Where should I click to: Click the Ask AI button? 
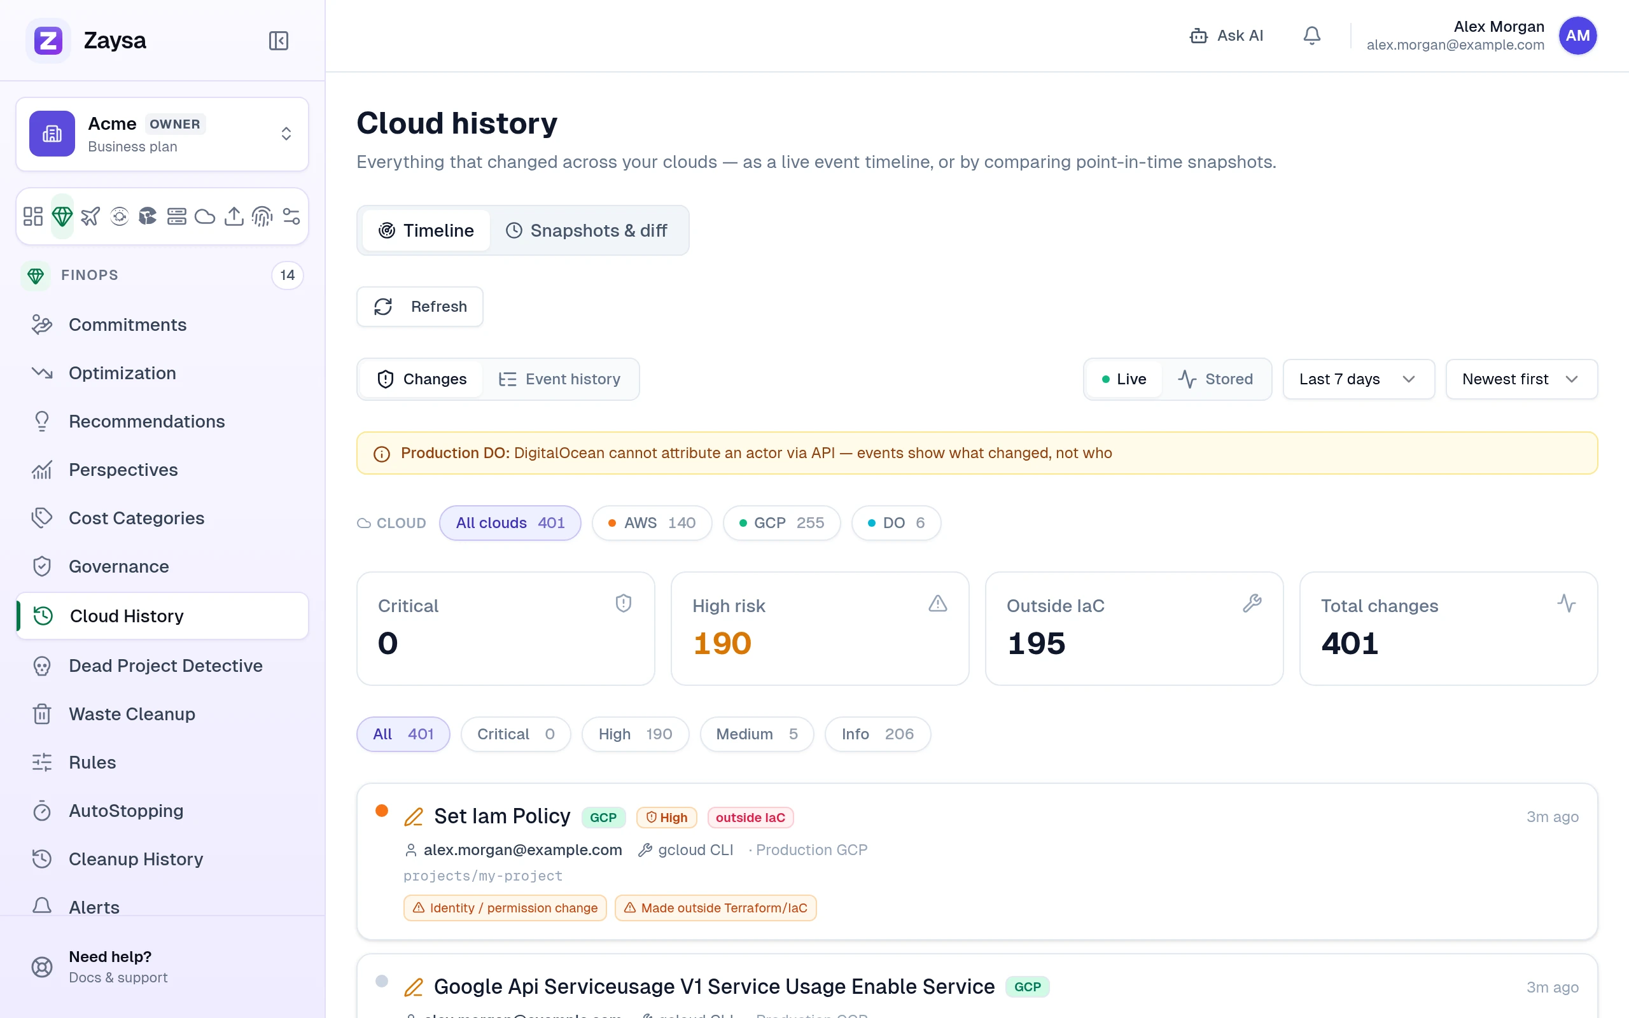[1226, 36]
